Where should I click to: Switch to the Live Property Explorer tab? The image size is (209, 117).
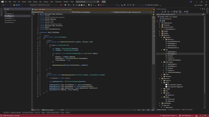[x=174, y=110]
